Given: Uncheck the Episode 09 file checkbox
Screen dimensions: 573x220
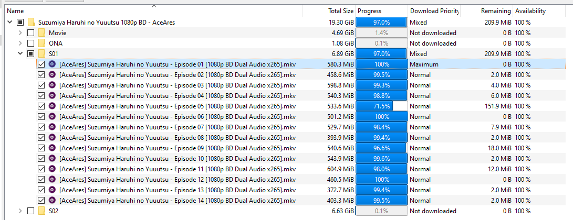Looking at the screenshot, I should 41,148.
